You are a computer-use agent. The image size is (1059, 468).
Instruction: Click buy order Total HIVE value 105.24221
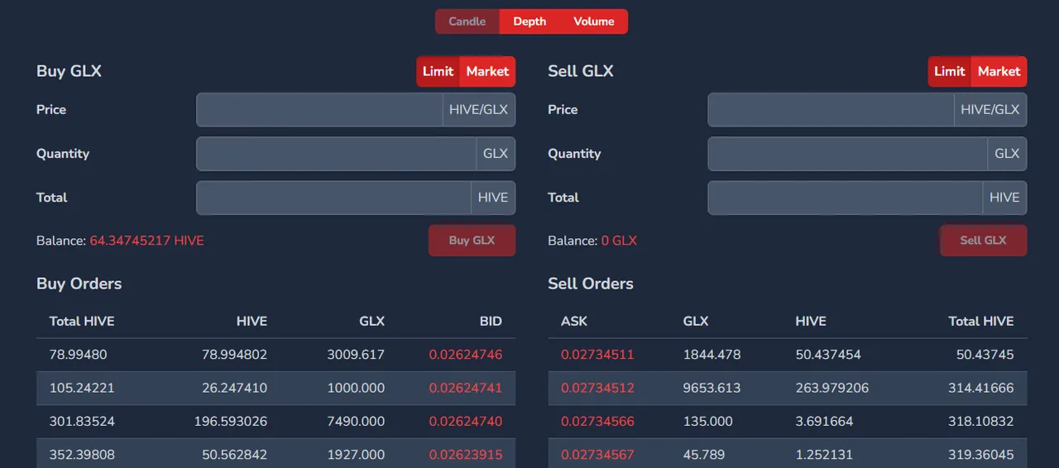[82, 388]
